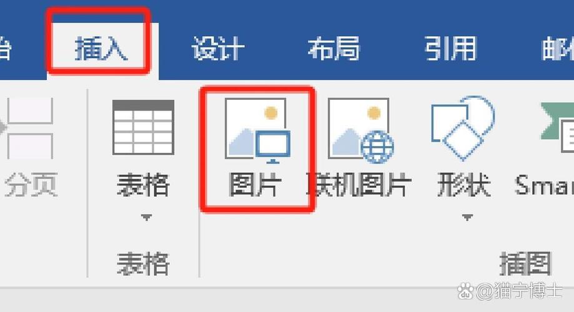Screen dimensions: 574x312
Task: Click the 形状 text label
Action: pyautogui.click(x=464, y=185)
